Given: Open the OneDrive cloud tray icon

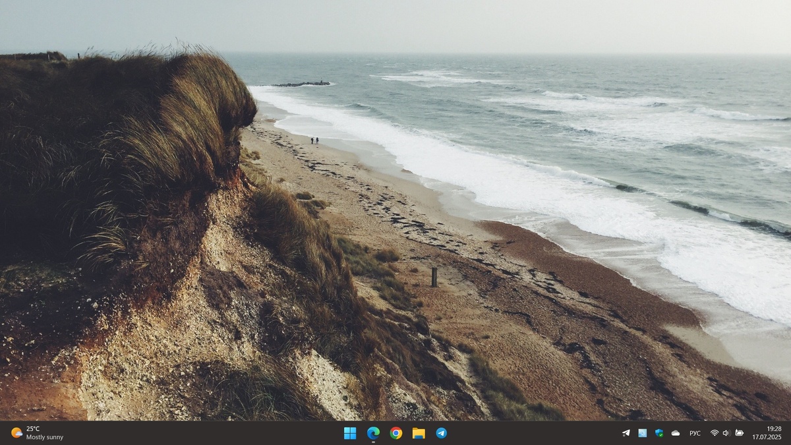Looking at the screenshot, I should click(676, 433).
